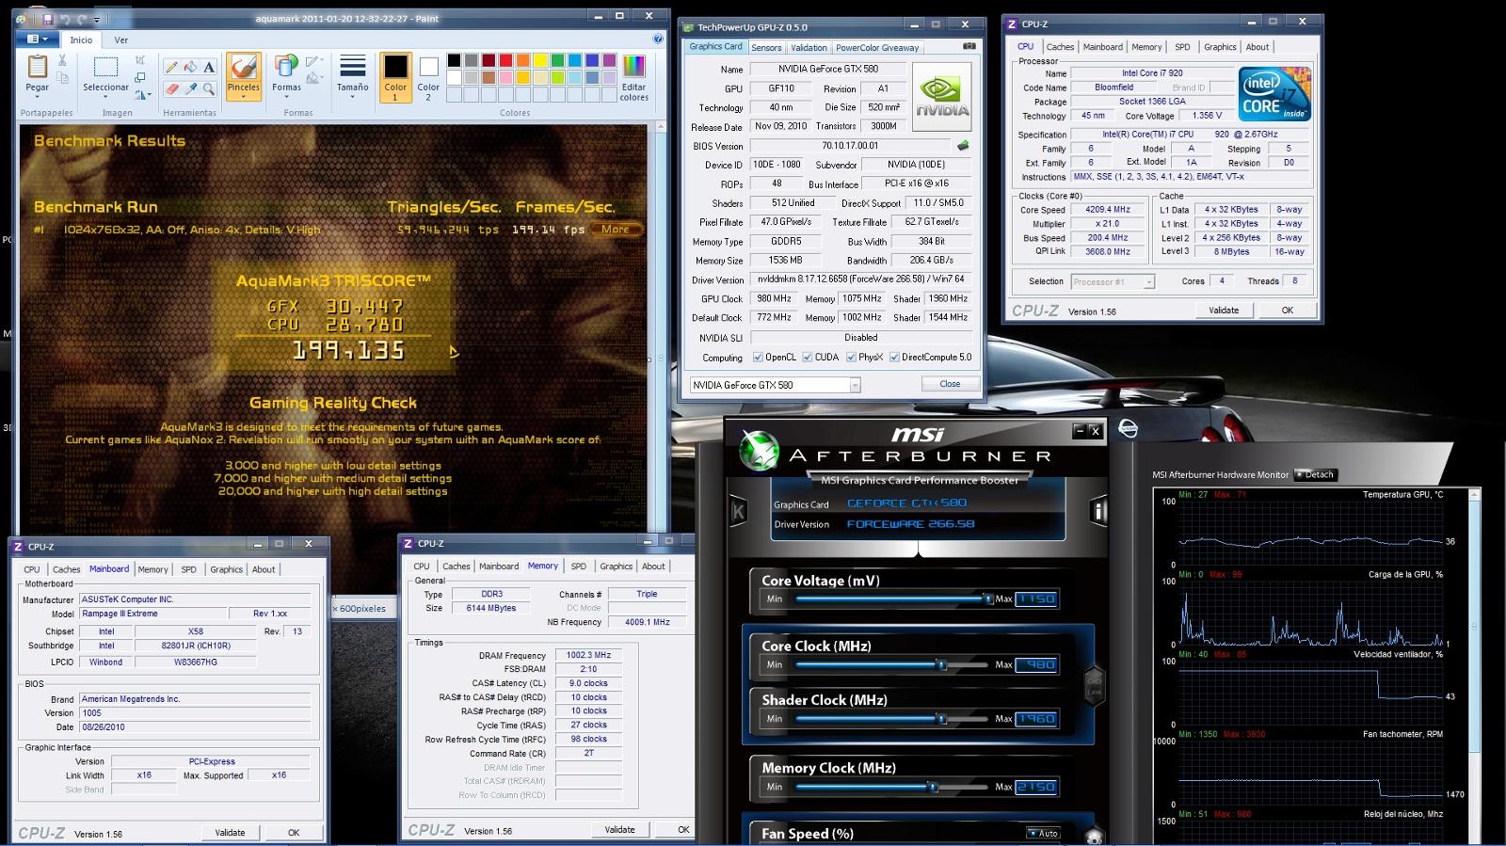The height and width of the screenshot is (846, 1506).
Task: Click the Undo arrow in Paint's title bar
Action: 65,19
